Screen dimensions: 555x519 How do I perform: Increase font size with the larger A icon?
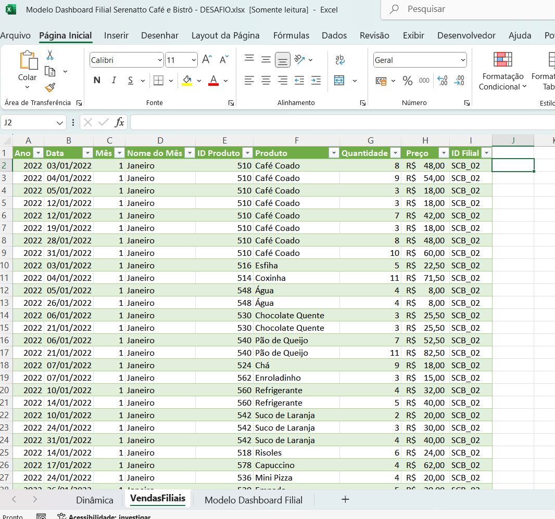pos(207,59)
